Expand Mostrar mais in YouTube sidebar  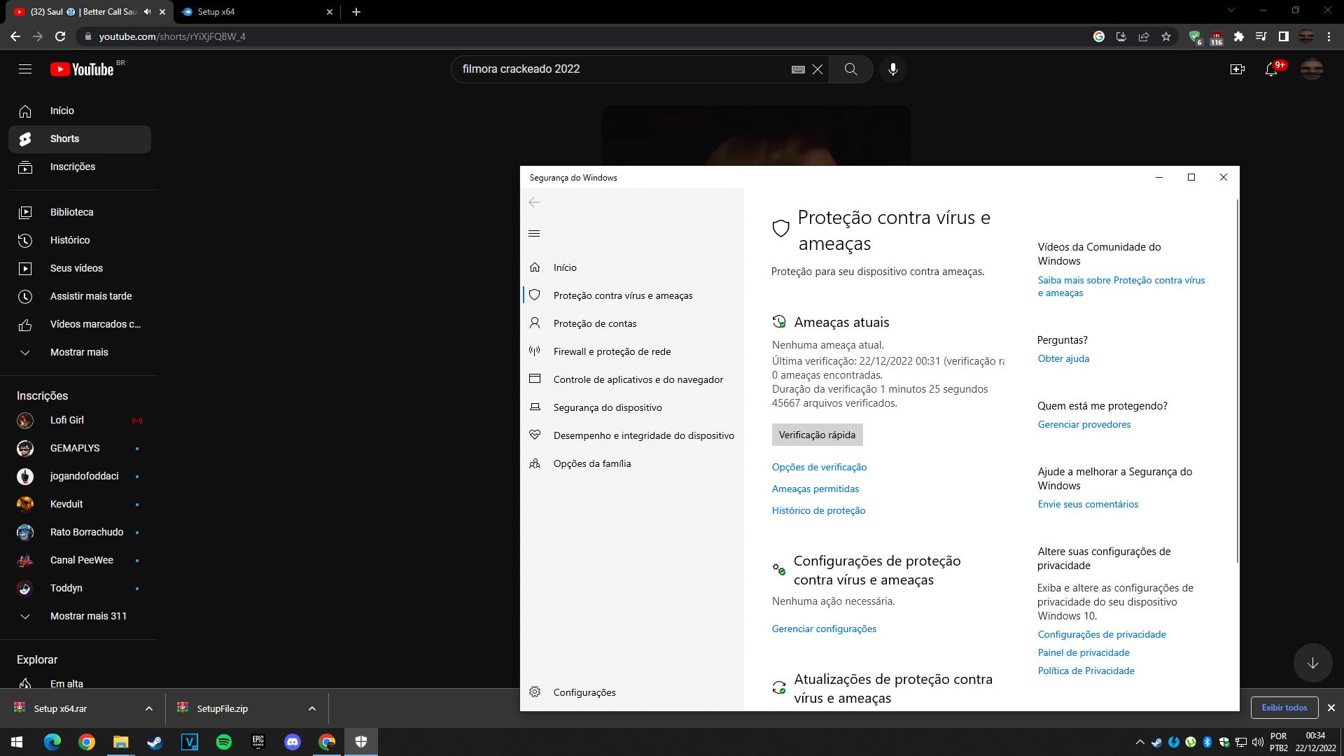(x=79, y=352)
